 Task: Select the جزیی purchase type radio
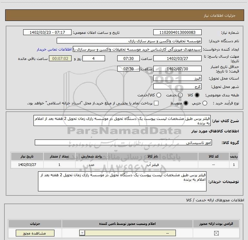[205, 103]
